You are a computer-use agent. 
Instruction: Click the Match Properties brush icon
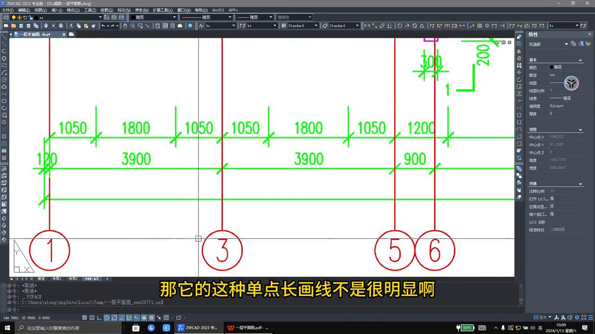tap(93, 26)
